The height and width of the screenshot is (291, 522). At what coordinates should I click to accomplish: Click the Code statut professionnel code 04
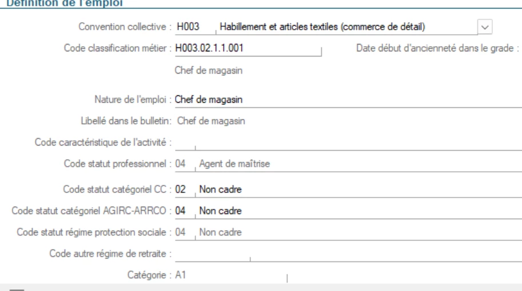click(181, 164)
